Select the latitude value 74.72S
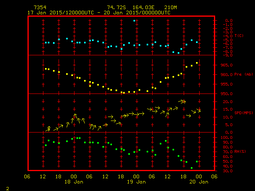 point(116,8)
